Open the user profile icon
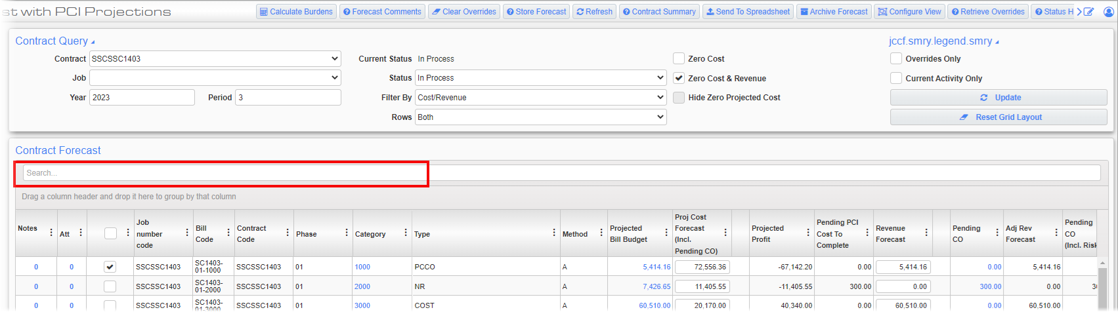Screen dimensions: 1118x312 (1108, 12)
